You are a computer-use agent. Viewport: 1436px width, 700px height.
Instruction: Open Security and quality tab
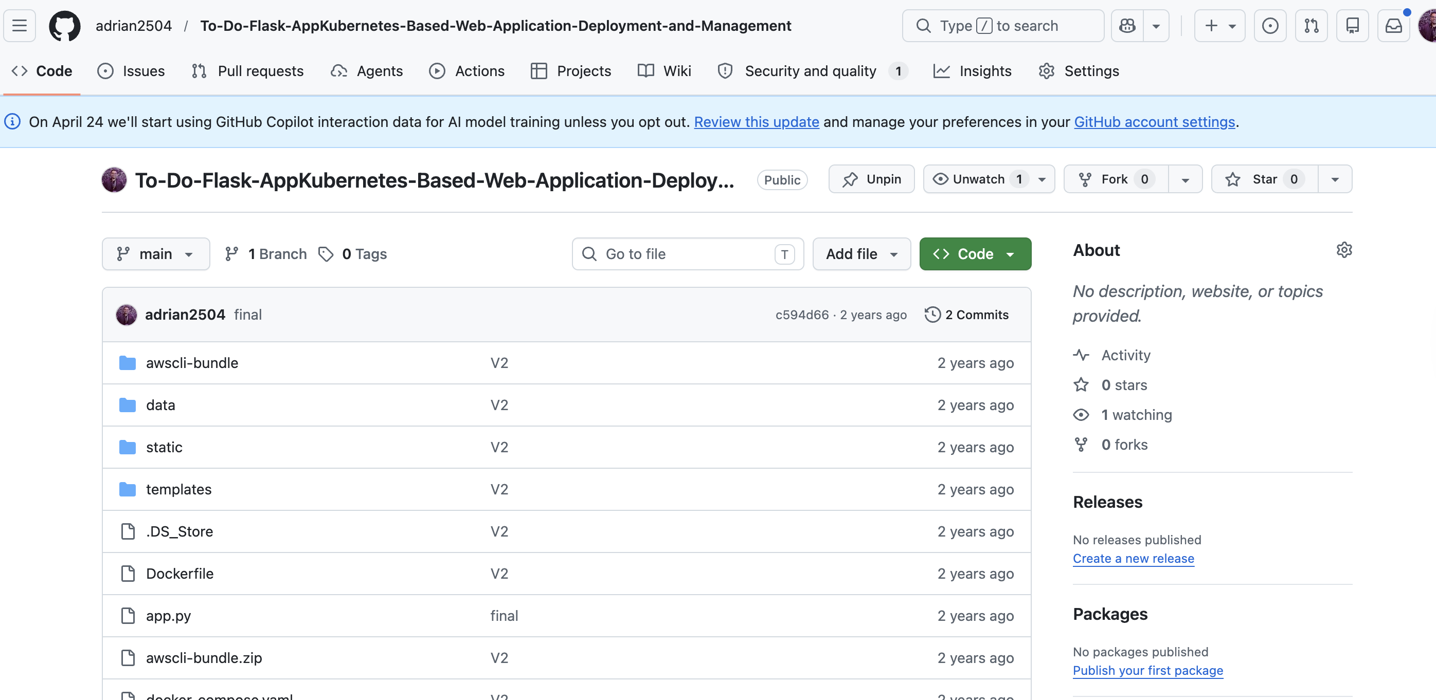tap(813, 71)
